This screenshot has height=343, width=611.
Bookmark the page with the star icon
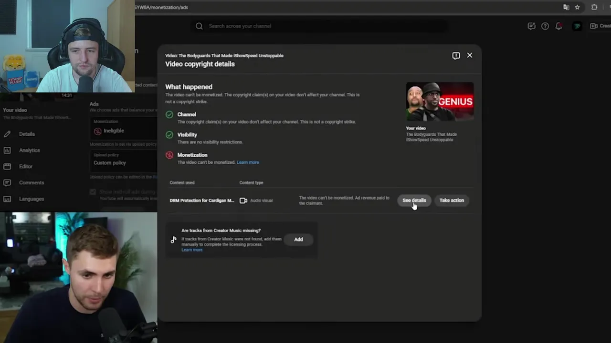pyautogui.click(x=577, y=7)
